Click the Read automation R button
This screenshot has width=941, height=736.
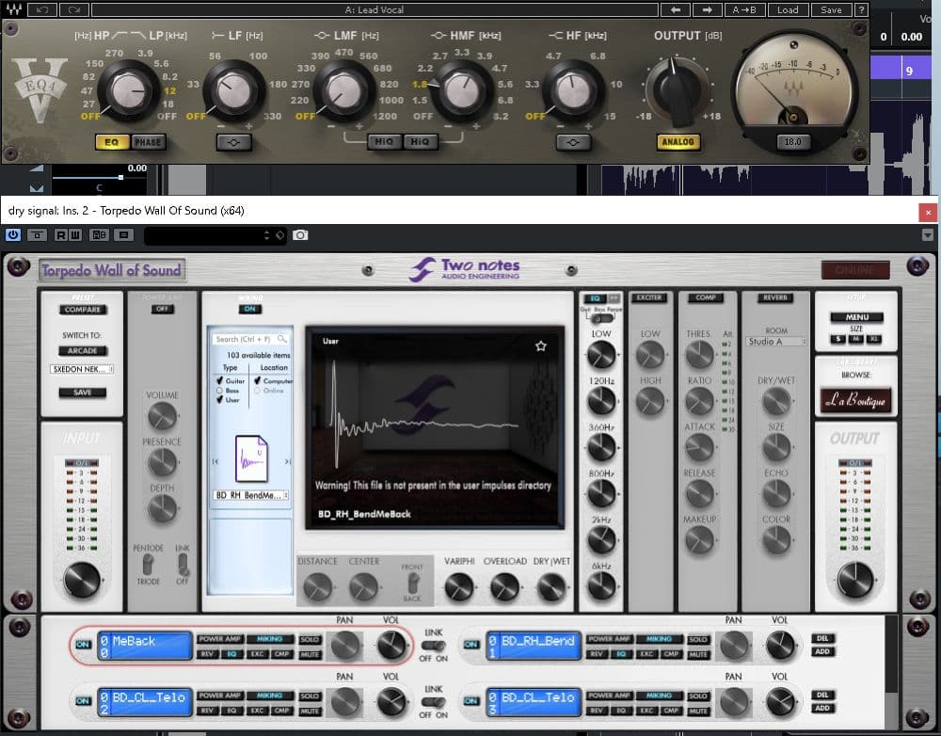tap(60, 234)
